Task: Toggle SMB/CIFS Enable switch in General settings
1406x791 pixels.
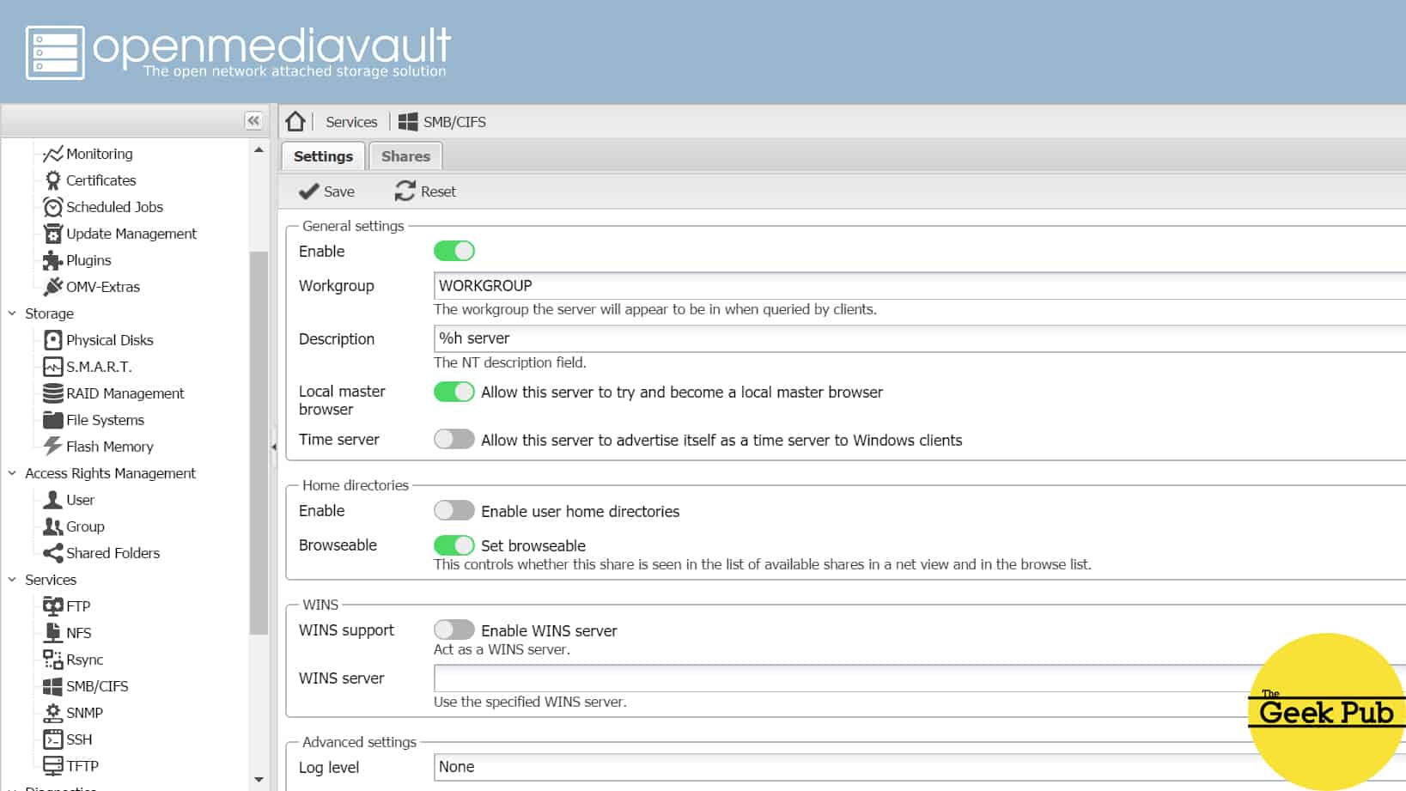Action: click(454, 251)
